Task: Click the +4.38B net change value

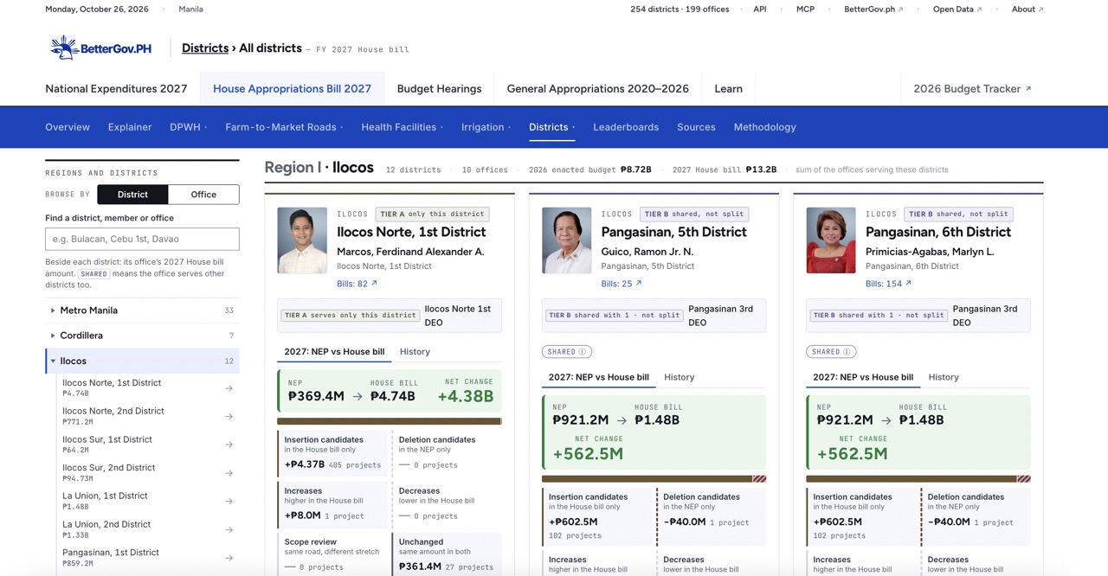Action: point(465,397)
